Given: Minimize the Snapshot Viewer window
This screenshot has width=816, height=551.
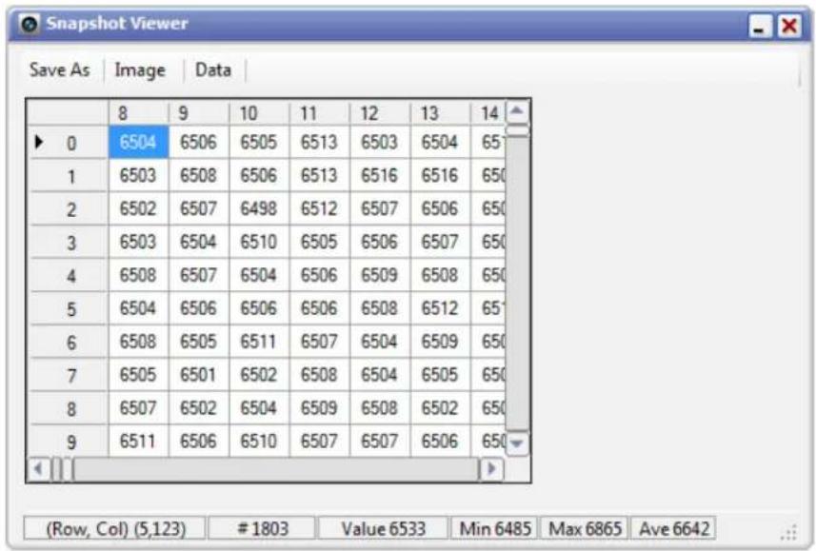Looking at the screenshot, I should (761, 26).
